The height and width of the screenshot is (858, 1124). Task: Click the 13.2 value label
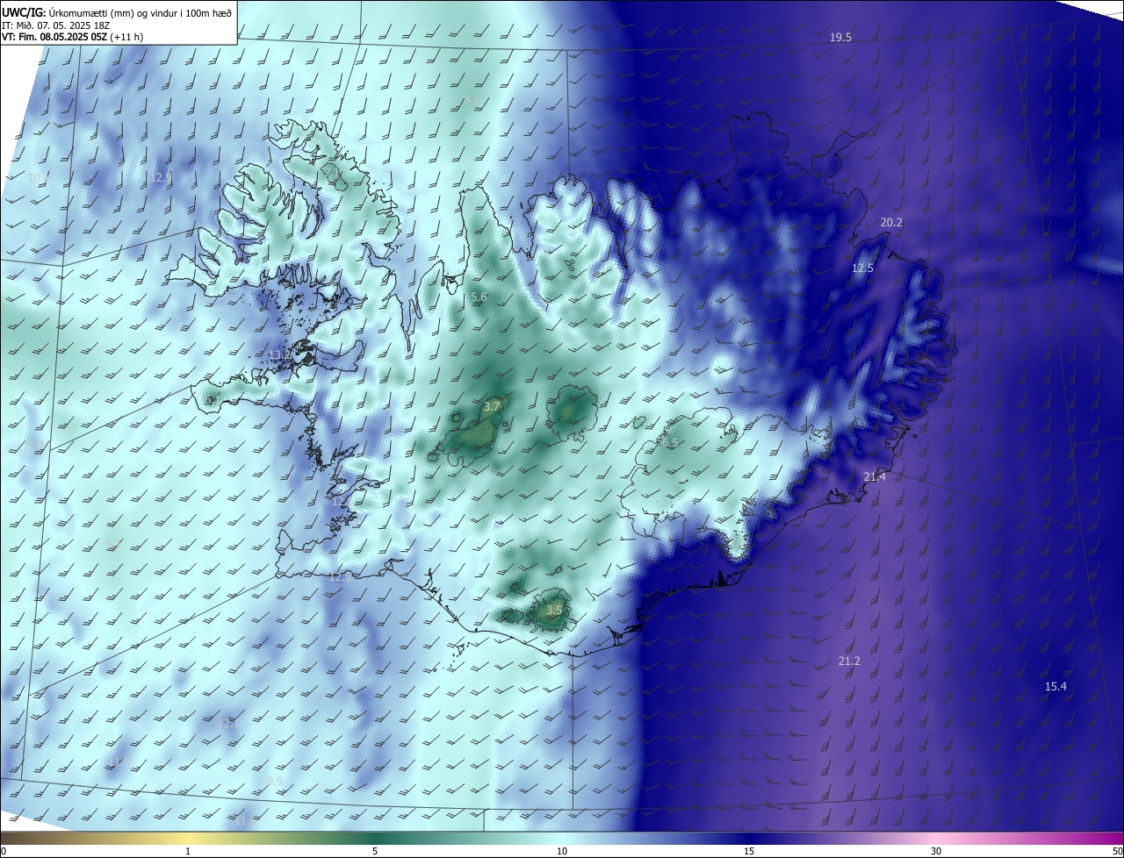click(280, 355)
